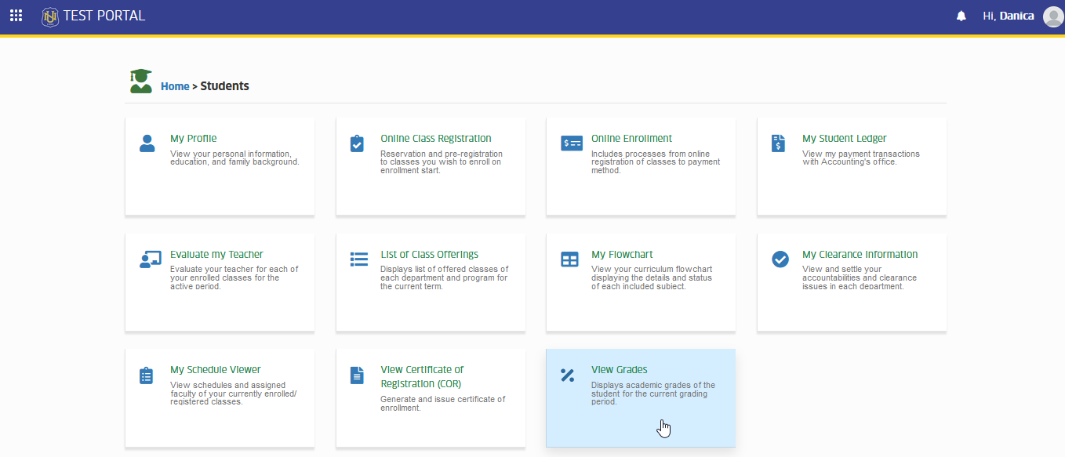1065x457 pixels.
Task: Click 'Reservation and pre-registration' description text
Action: pos(442,161)
